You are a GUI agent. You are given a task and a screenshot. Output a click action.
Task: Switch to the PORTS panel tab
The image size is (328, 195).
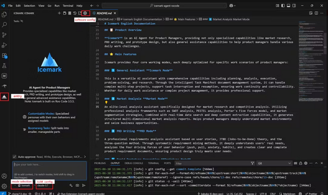pyautogui.click(x=168, y=163)
